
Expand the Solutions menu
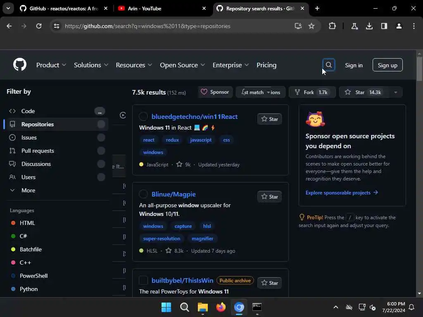pos(91,65)
